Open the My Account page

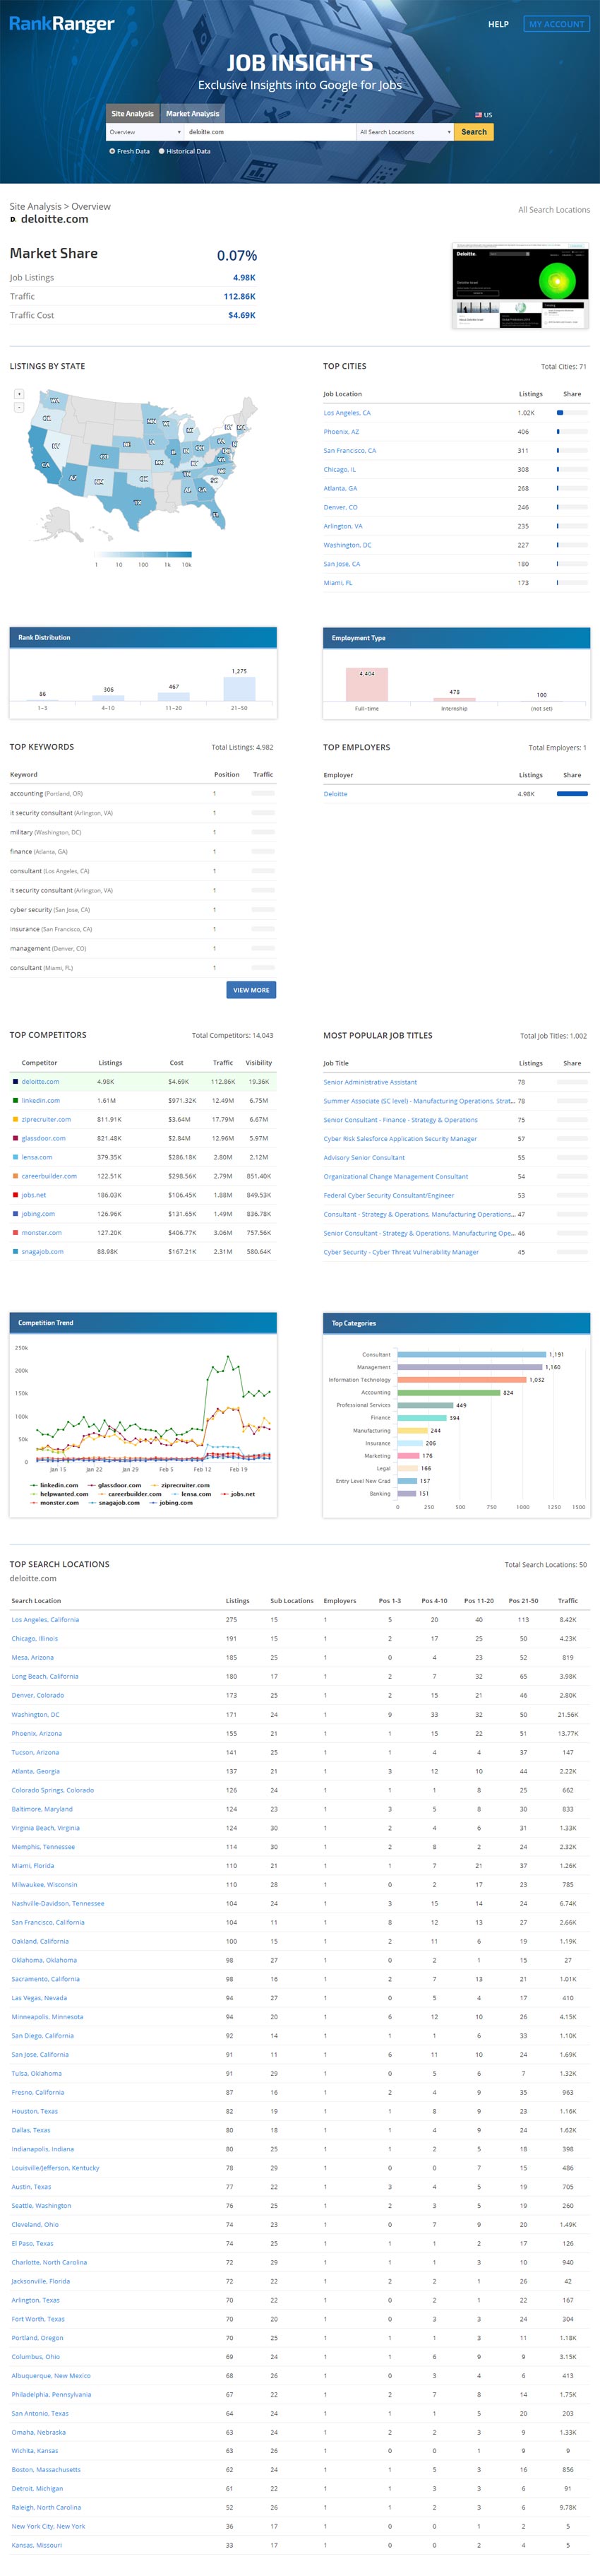tap(556, 24)
